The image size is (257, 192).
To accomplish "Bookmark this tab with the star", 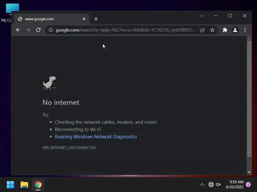I will [x=212, y=30].
